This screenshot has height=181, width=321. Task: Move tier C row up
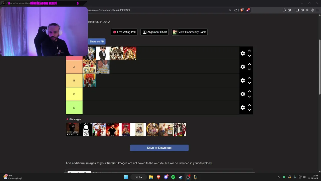pos(249,92)
